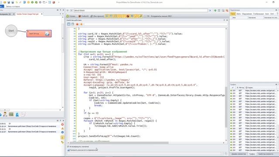Click the orange down arrow in action properties toolbar

click(82, 24)
